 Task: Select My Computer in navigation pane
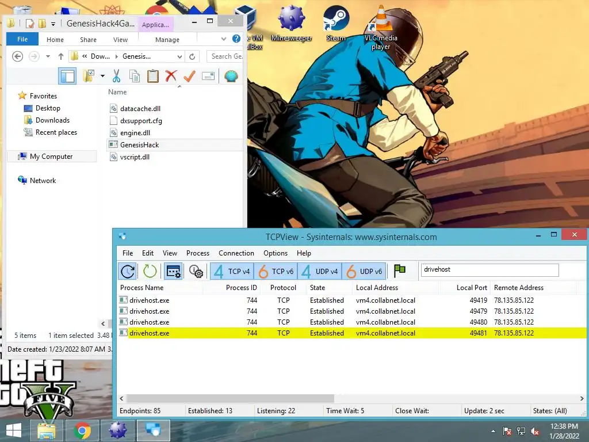pos(51,157)
